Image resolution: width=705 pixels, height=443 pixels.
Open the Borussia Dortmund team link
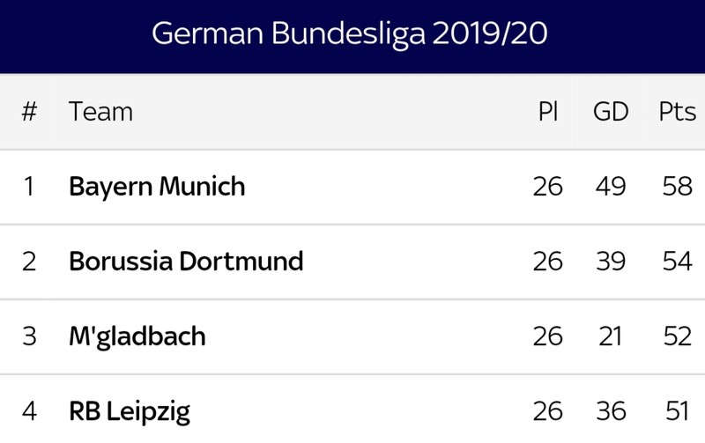[186, 261]
